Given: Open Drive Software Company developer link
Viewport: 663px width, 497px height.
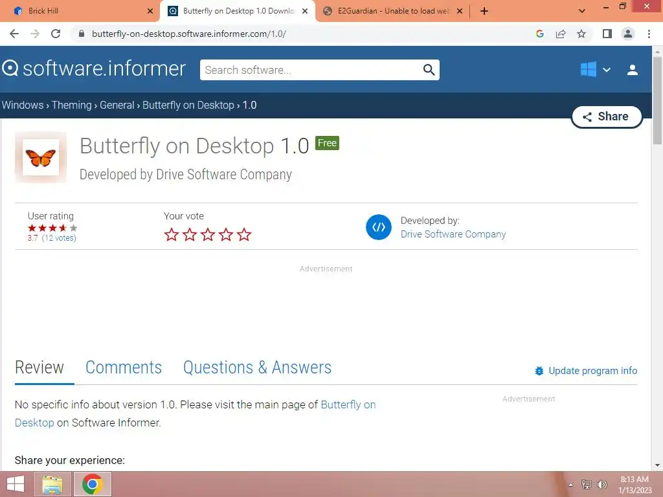Looking at the screenshot, I should point(453,234).
